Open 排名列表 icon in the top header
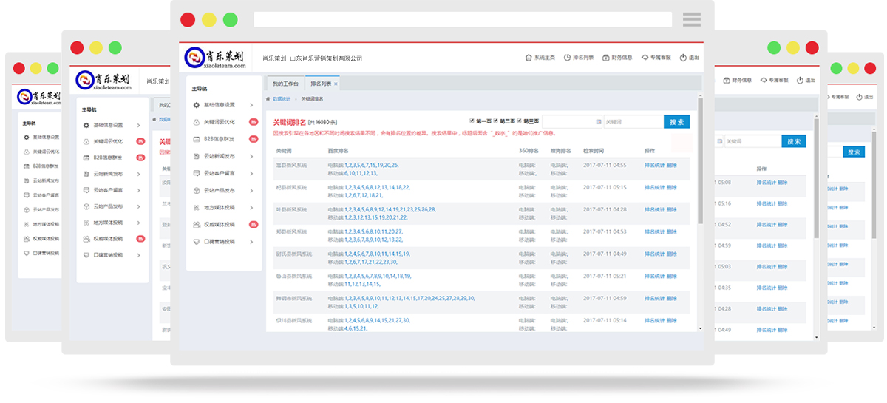Screen dimensions: 887x403 [567, 58]
